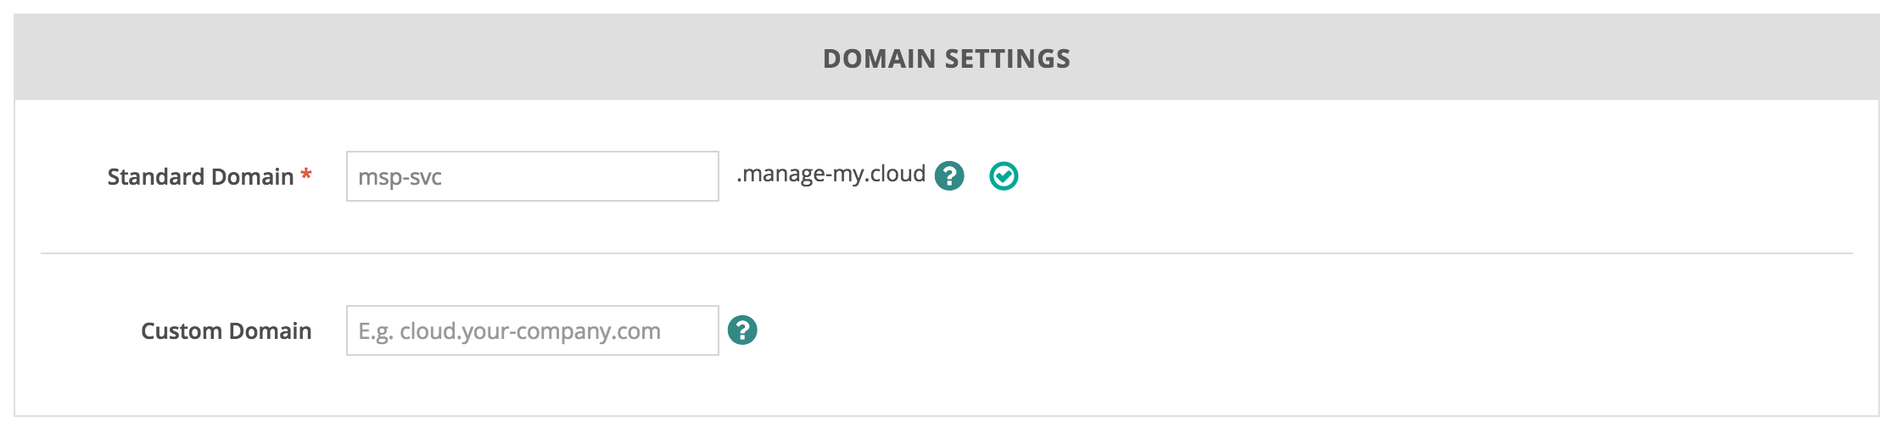
Task: Click the DOMAIN SETTINGS title text
Action: click(947, 58)
